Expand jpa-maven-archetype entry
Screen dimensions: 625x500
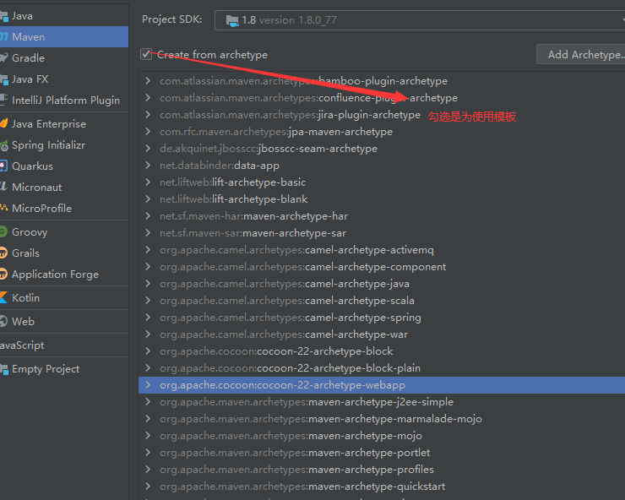pyautogui.click(x=148, y=131)
